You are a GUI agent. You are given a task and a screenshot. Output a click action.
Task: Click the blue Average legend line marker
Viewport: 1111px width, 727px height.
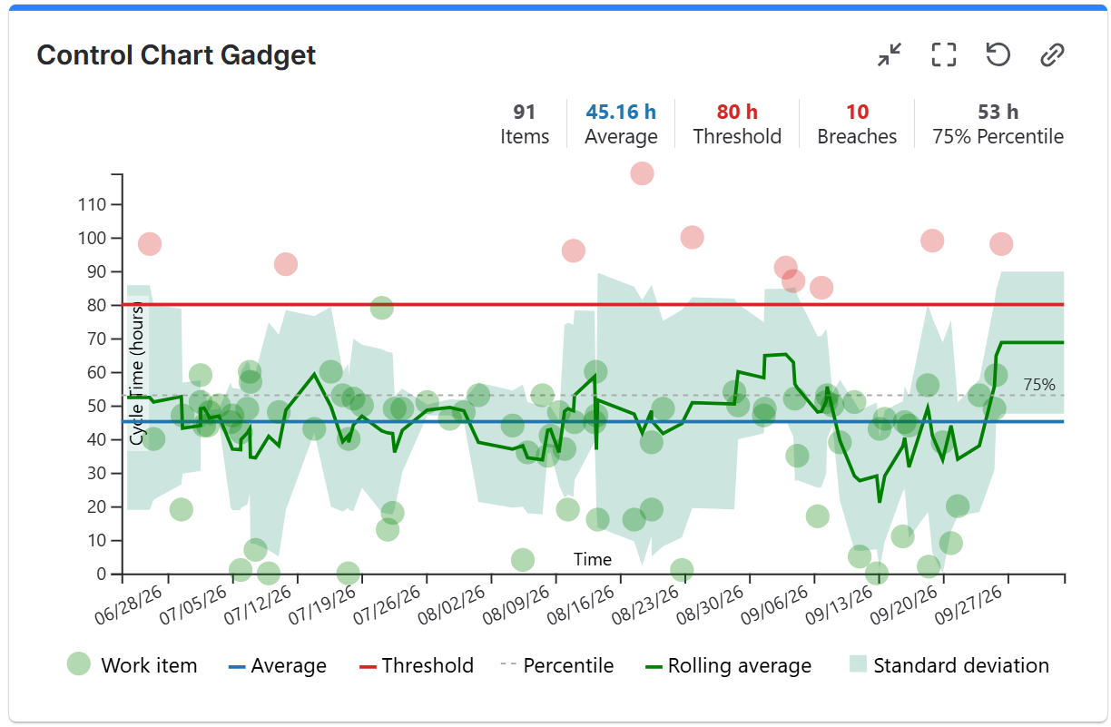click(x=237, y=666)
